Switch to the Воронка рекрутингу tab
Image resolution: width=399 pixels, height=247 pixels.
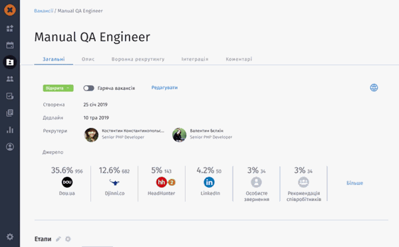pyautogui.click(x=138, y=59)
